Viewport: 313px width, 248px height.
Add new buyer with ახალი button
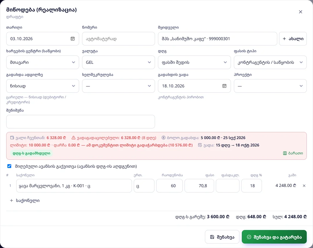(x=293, y=39)
